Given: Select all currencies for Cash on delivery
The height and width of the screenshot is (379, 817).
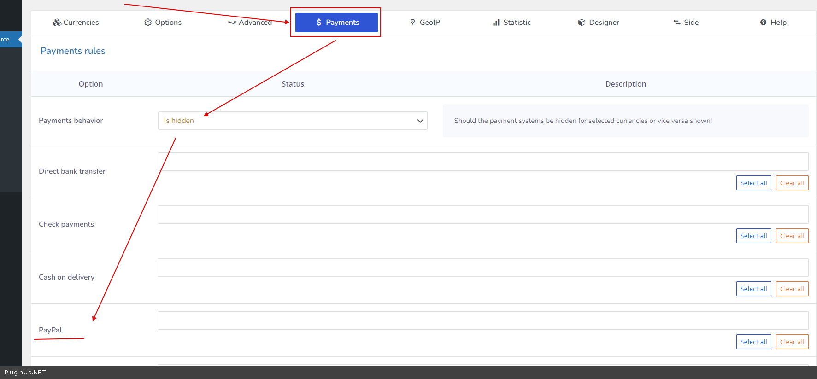Looking at the screenshot, I should click(x=753, y=289).
